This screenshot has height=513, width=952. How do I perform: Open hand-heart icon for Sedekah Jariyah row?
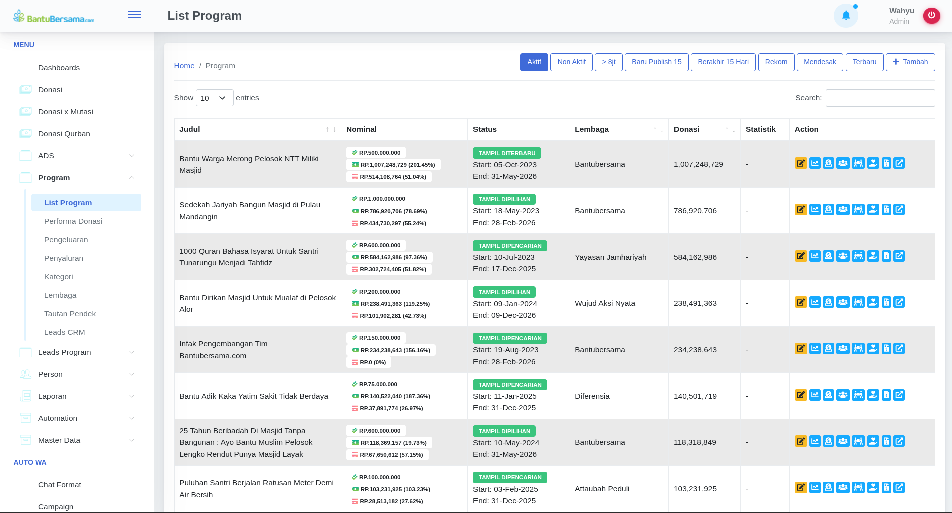click(x=873, y=210)
